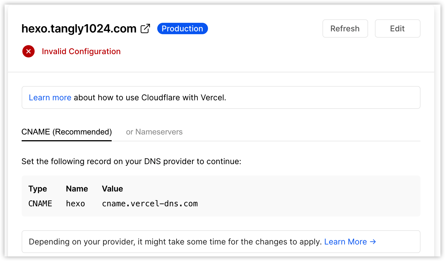Screen dimensions: 445x261
Task: Click the Type column header
Action: pyautogui.click(x=38, y=189)
